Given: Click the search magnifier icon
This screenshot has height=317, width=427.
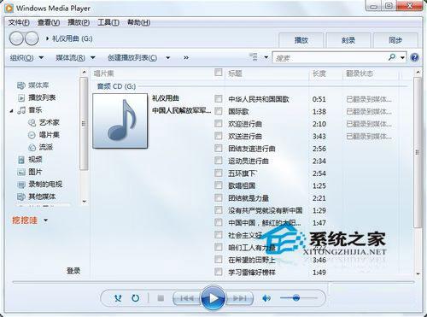Looking at the screenshot, I should [x=392, y=57].
